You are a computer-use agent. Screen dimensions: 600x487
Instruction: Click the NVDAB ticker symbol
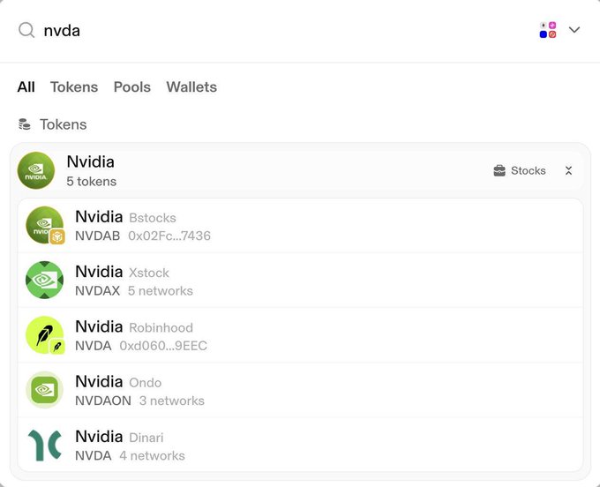coord(98,236)
